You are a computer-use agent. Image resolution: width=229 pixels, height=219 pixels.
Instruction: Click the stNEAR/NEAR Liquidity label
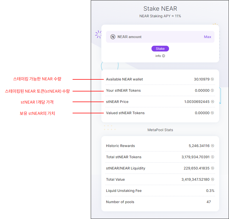[x=126, y=168]
